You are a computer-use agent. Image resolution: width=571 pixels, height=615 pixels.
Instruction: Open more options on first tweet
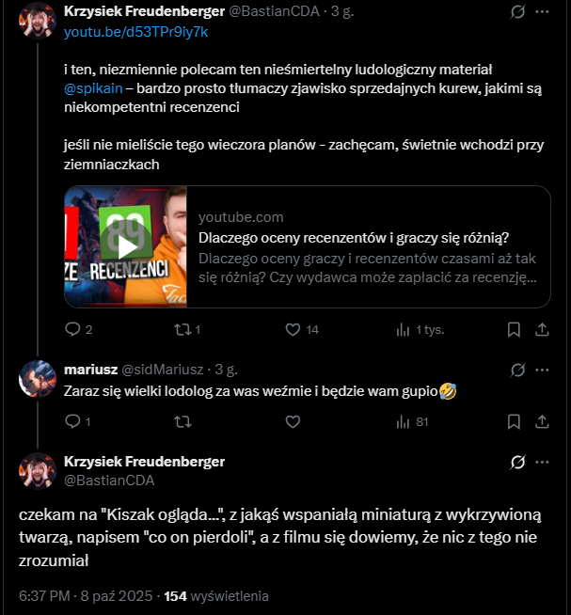[x=542, y=13]
